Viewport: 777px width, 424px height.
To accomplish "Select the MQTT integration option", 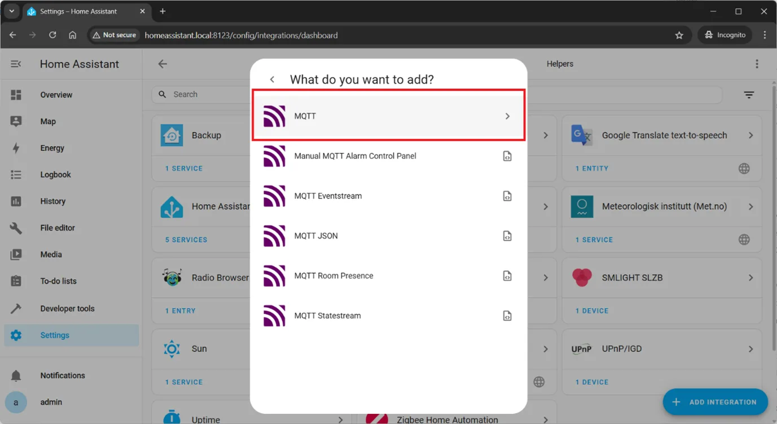I will click(x=388, y=116).
